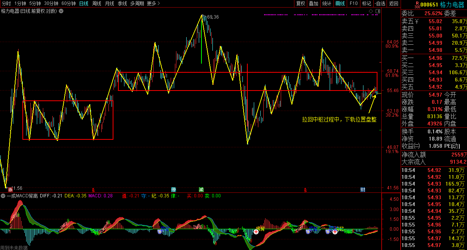This screenshot has width=467, height=250.
Task: Open the chart settings dropdown beside 格力电器 title
Action: 61,11
